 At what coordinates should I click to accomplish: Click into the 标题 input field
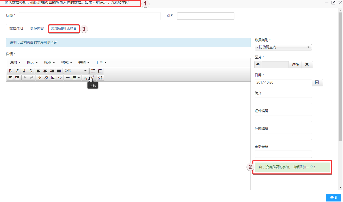(x=90, y=16)
